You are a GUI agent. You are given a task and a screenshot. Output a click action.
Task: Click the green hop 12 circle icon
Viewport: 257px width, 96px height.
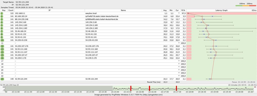click(2, 46)
